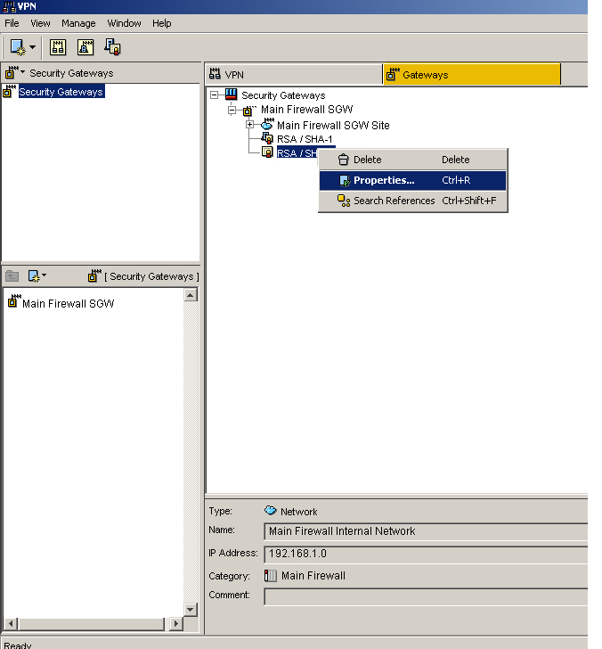Image resolution: width=602 pixels, height=649 pixels.
Task: Select the RSA / SHA-1 tree item
Action: pos(304,139)
